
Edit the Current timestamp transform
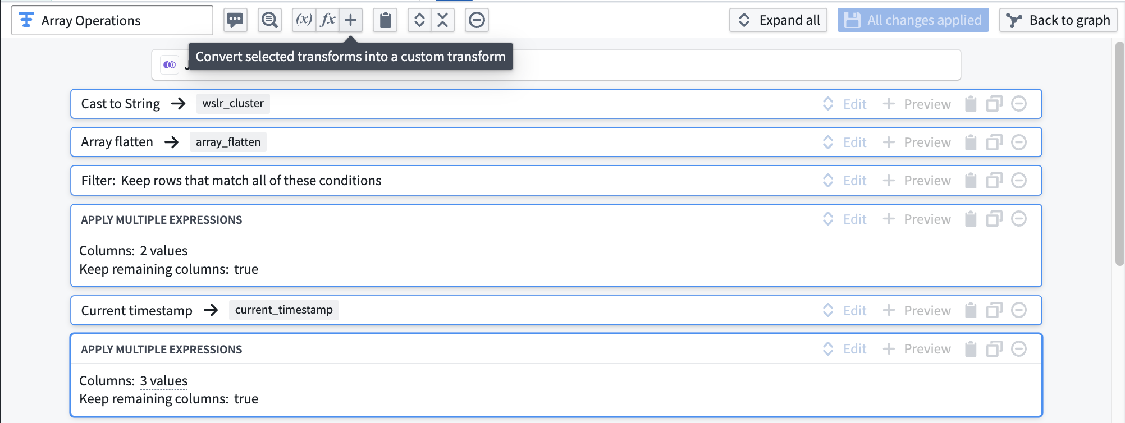pos(855,310)
